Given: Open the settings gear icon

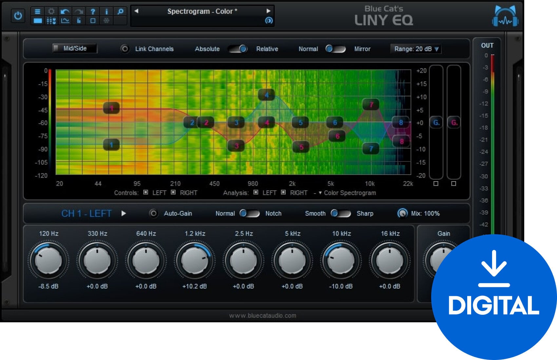Looking at the screenshot, I should click(x=51, y=11).
